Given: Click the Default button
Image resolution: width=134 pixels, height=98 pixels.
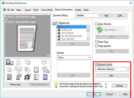Looking at the screenshot, I should click(120, 86).
